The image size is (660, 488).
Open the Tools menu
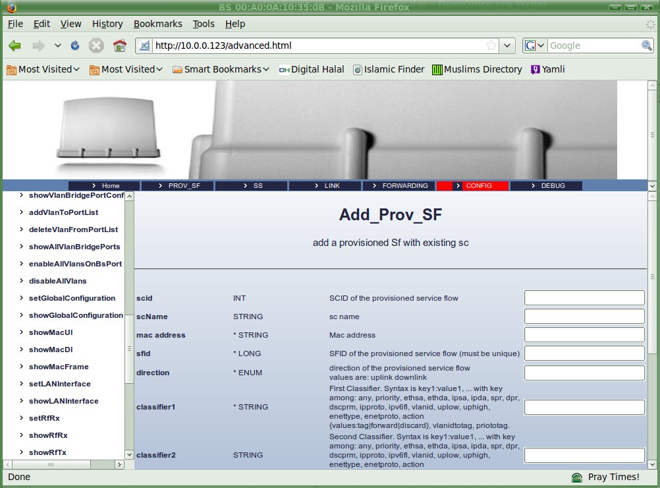(x=204, y=24)
